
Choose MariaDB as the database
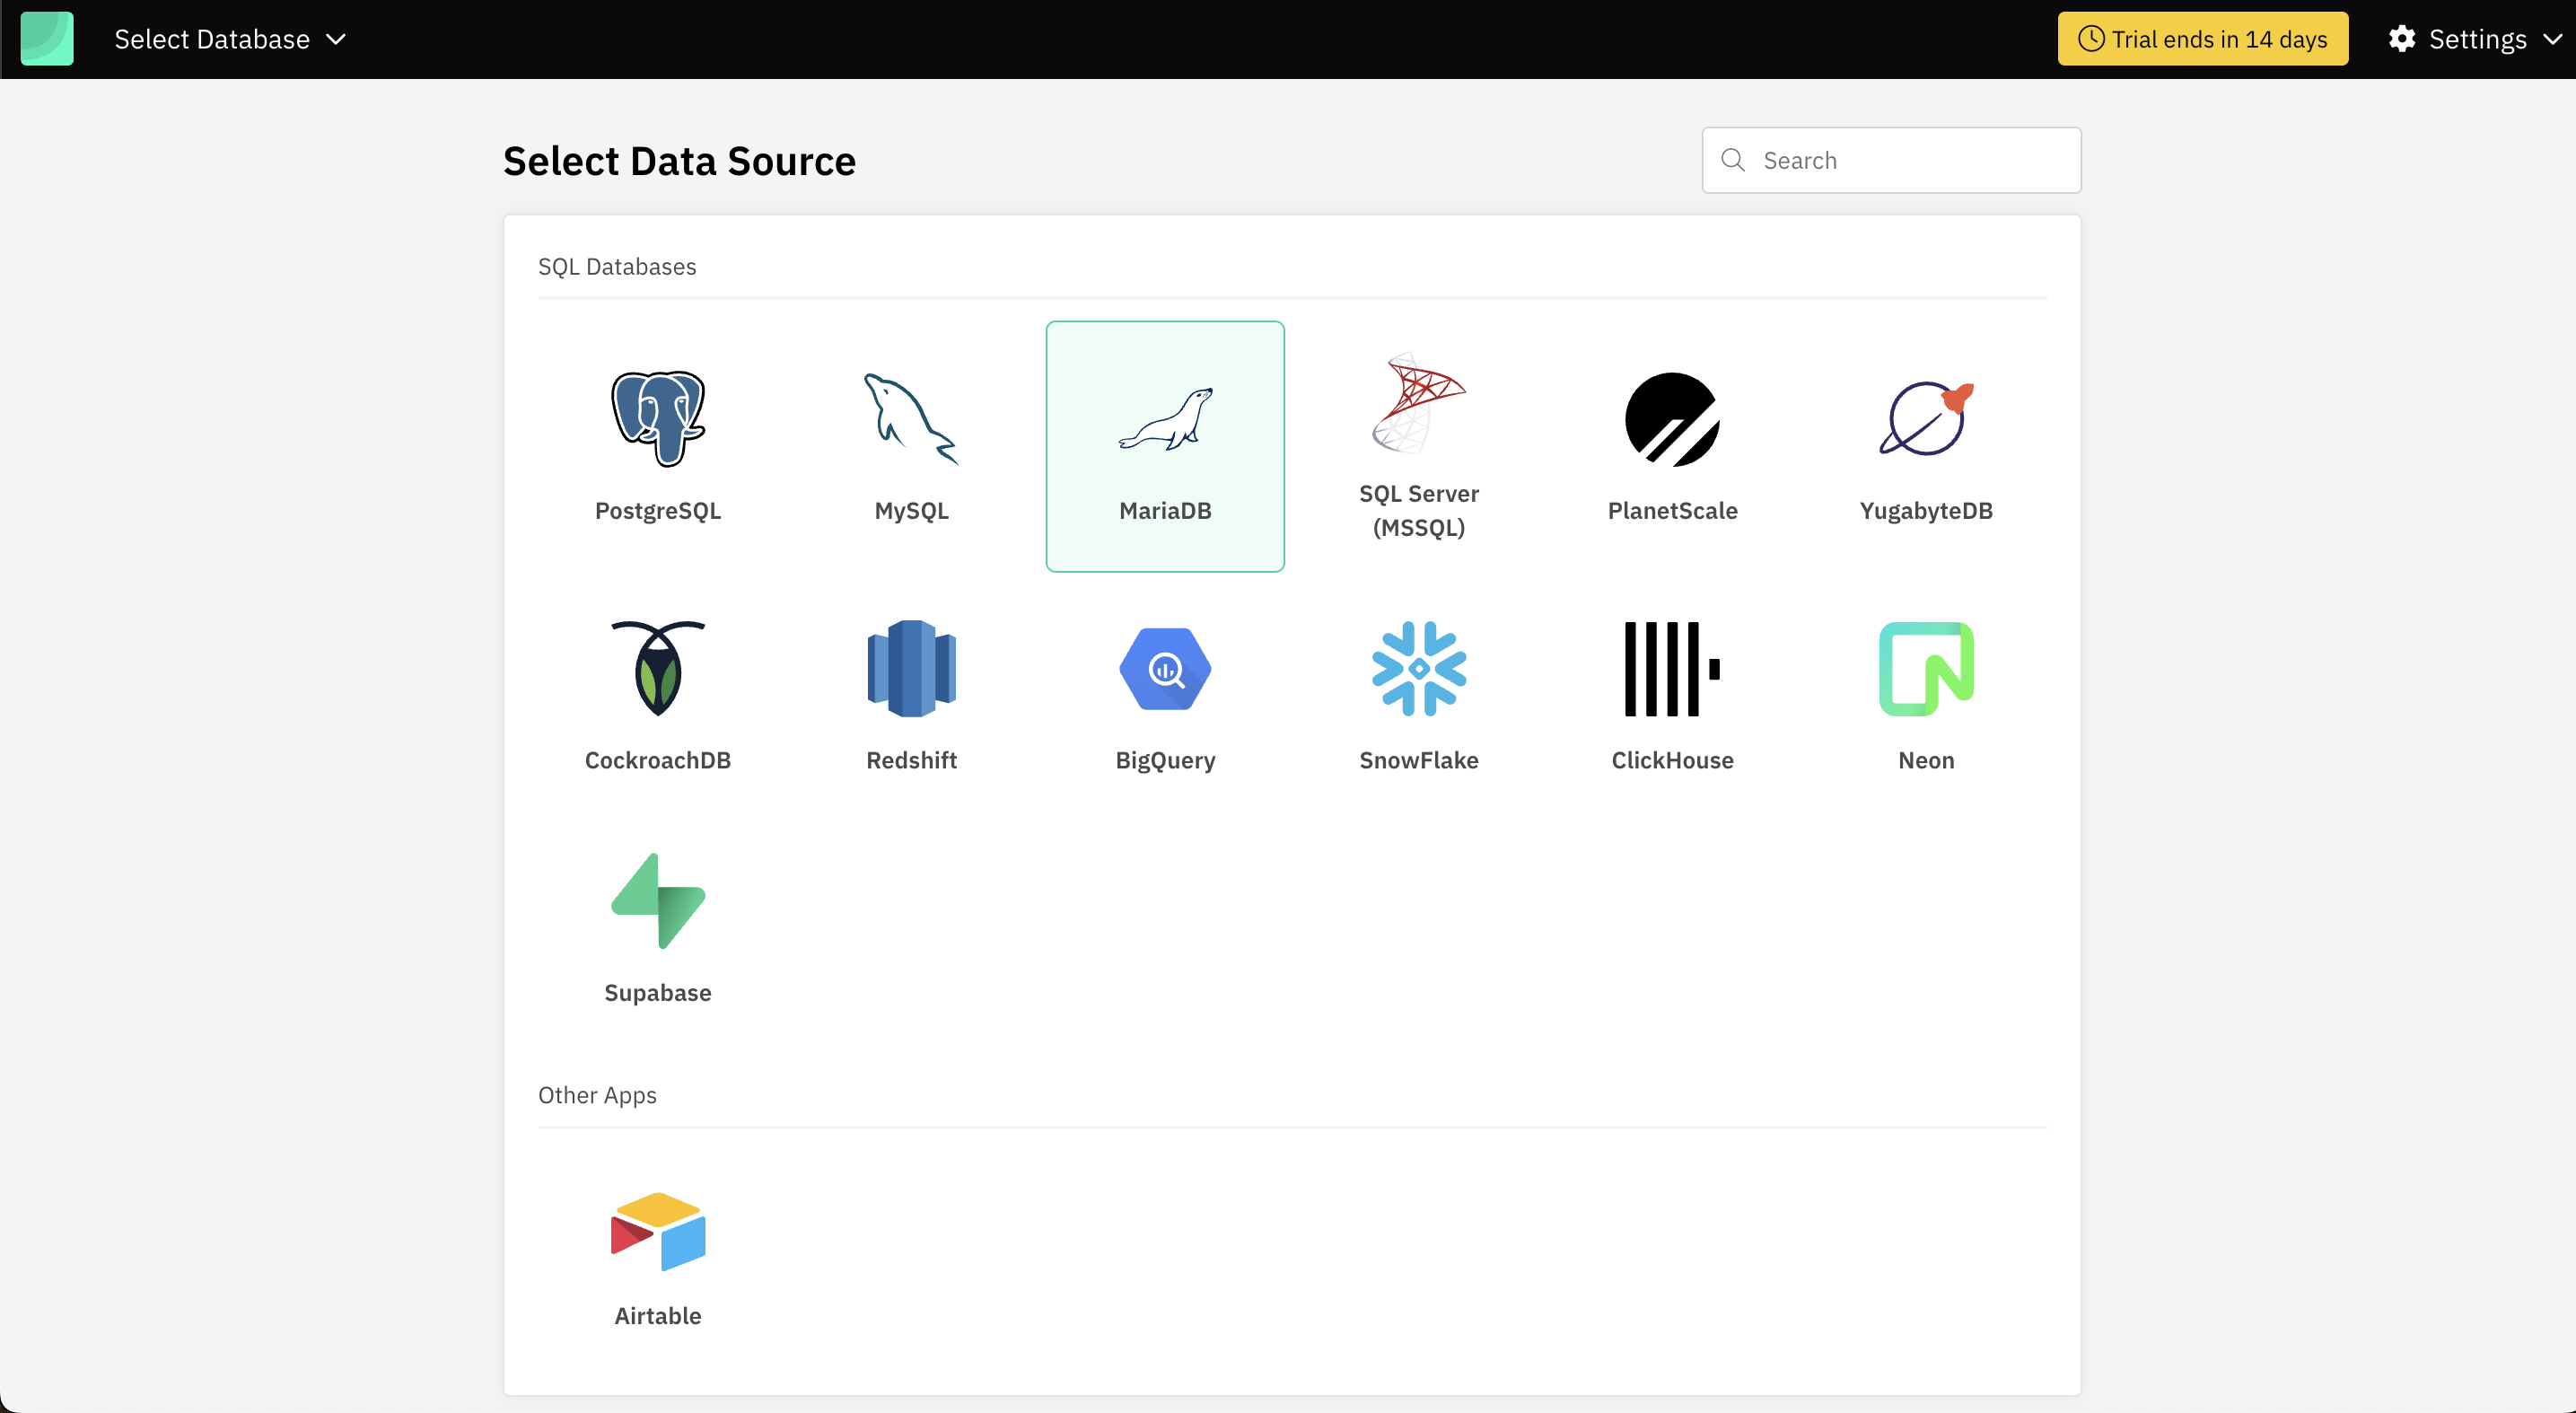(x=1165, y=447)
